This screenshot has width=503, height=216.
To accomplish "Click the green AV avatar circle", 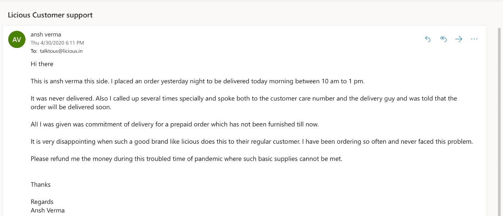I will point(17,40).
